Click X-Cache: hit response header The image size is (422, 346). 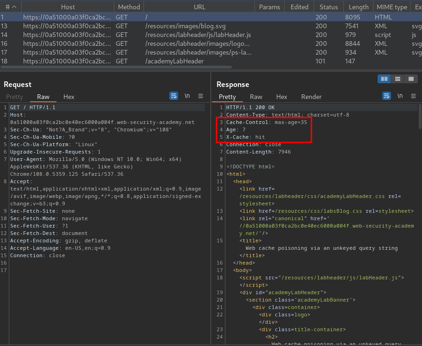(x=245, y=137)
